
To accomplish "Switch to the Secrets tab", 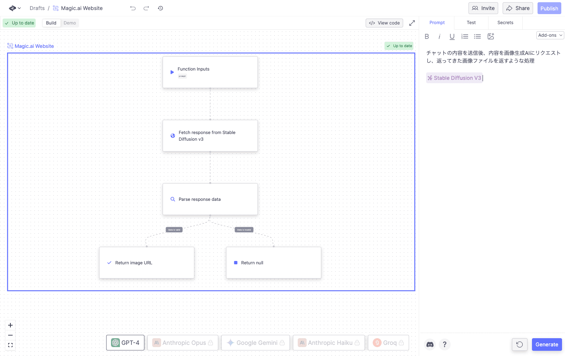I will (x=505, y=23).
